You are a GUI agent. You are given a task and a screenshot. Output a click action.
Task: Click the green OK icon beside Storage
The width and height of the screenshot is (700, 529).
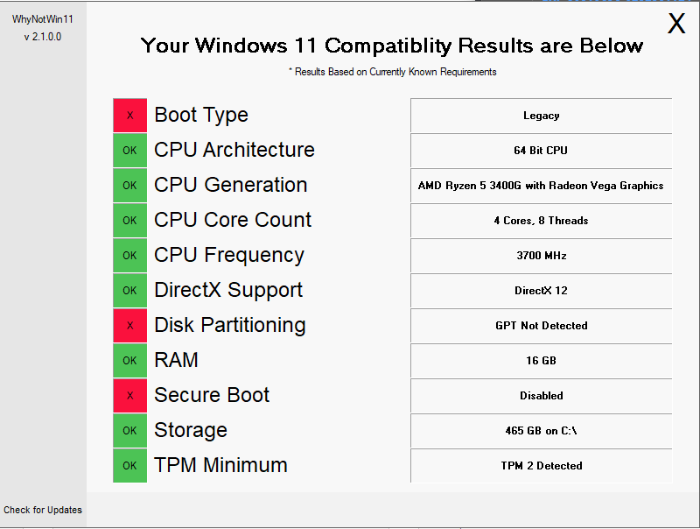(129, 430)
